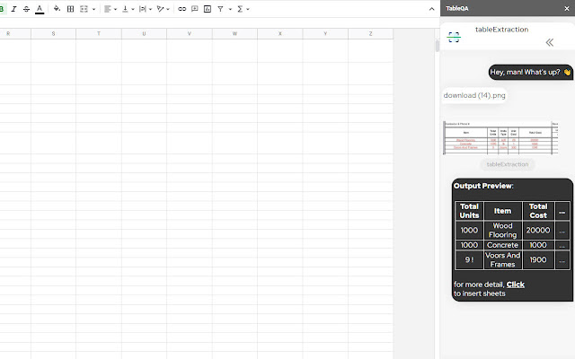575x359 pixels.
Task: Open the cell borders tool
Action: (70, 9)
